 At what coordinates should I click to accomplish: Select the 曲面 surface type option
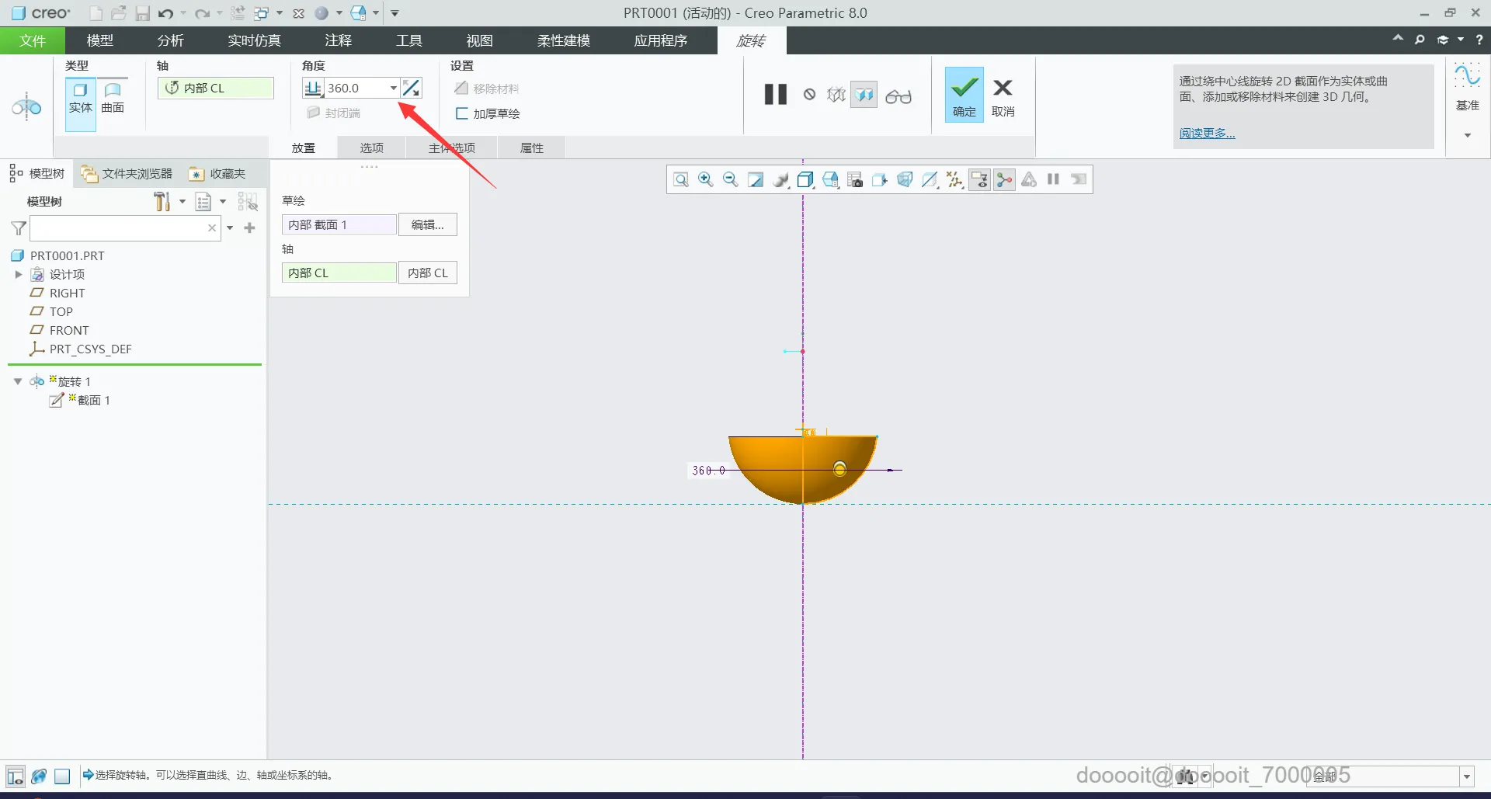click(x=113, y=97)
